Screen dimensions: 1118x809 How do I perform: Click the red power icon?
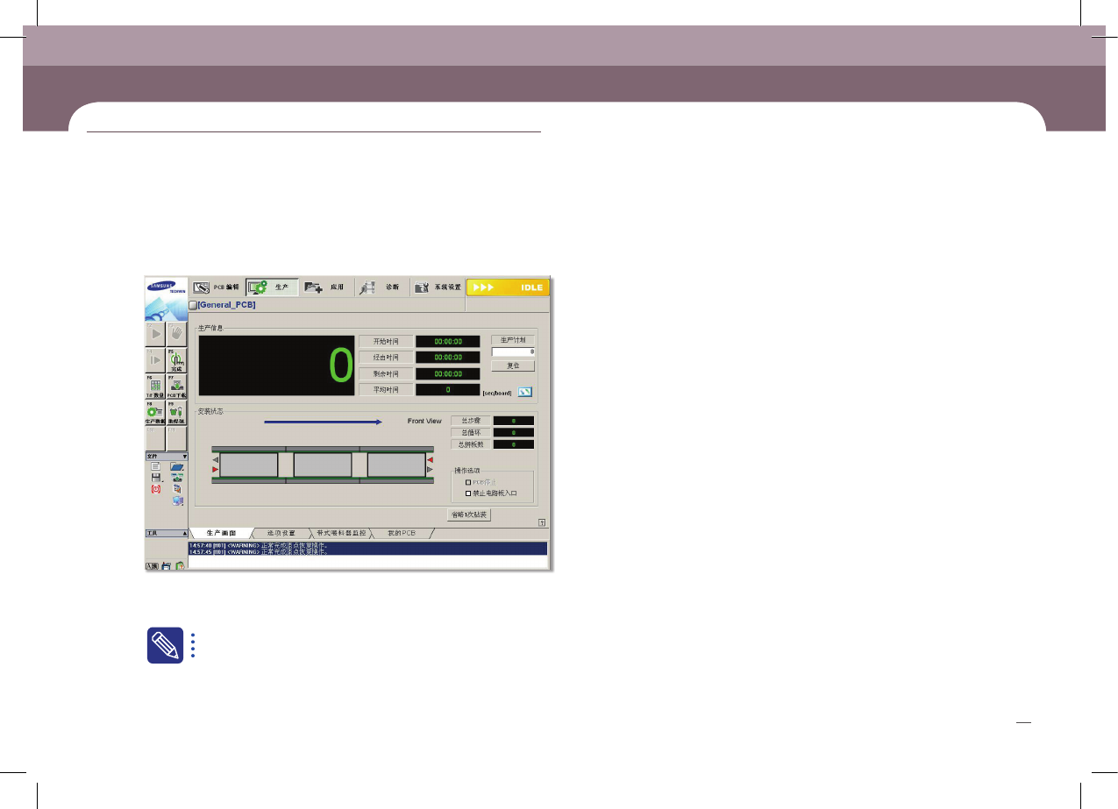click(155, 489)
